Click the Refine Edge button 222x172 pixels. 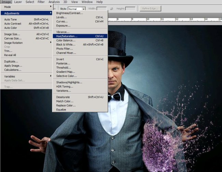(x=150, y=8)
